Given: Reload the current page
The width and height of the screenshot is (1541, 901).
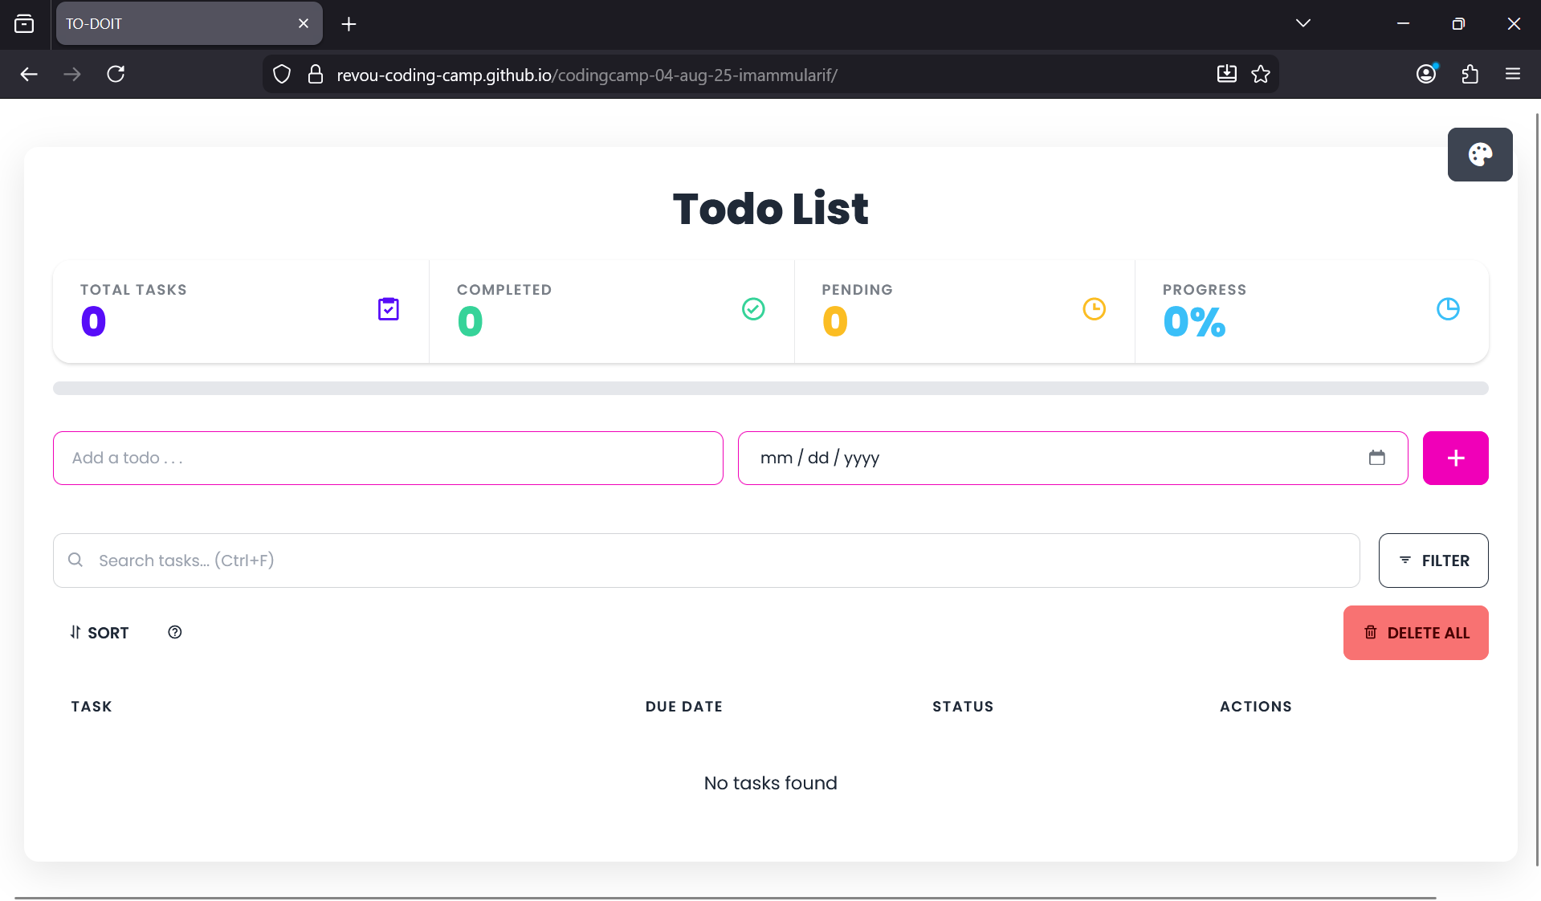Looking at the screenshot, I should [x=116, y=75].
